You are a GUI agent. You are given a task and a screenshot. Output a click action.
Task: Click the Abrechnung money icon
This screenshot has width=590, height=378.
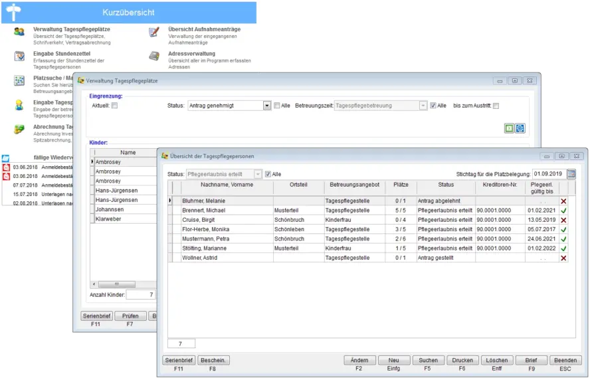coord(19,129)
